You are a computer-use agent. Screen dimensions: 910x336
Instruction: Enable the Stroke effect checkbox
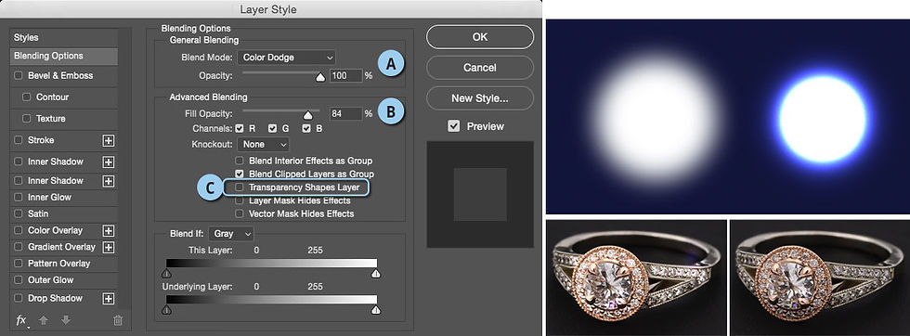(18, 140)
